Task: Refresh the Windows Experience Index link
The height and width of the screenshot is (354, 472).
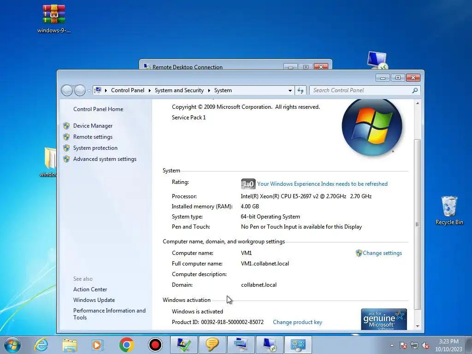Action: tap(322, 183)
